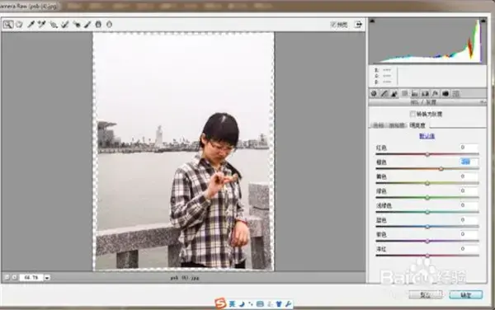This screenshot has height=310, width=495.
Task: Click the zoom out minus button
Action: tap(7, 278)
